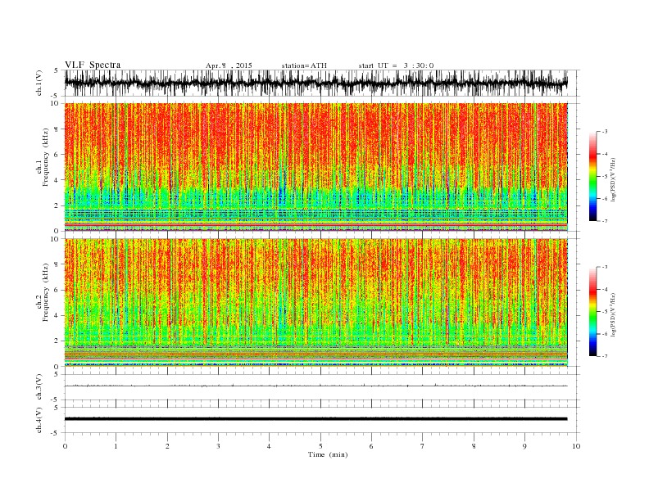Screen dimensions: 649x501
Task: Click the "-7" value on ch.2 colorbar
Action: 604,356
